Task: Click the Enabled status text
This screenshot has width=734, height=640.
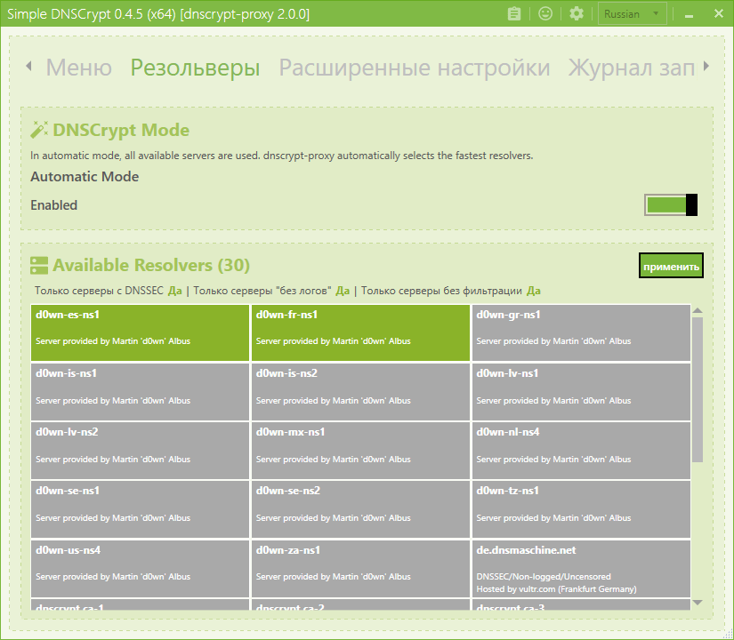Action: tap(54, 205)
